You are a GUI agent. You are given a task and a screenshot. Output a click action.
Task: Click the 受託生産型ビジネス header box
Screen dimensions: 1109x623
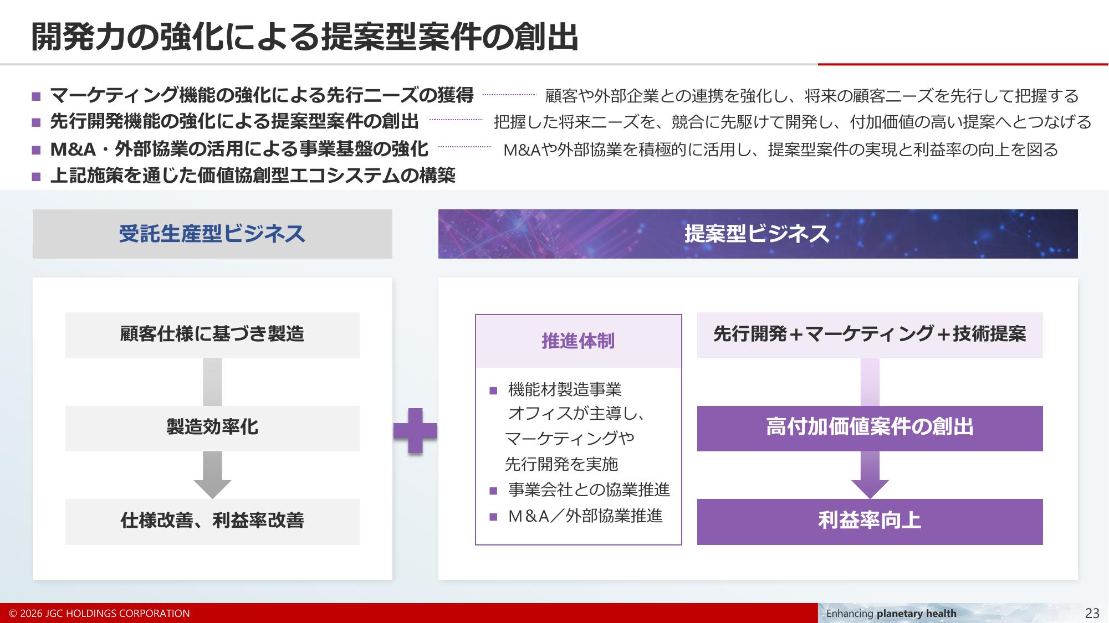coord(212,234)
